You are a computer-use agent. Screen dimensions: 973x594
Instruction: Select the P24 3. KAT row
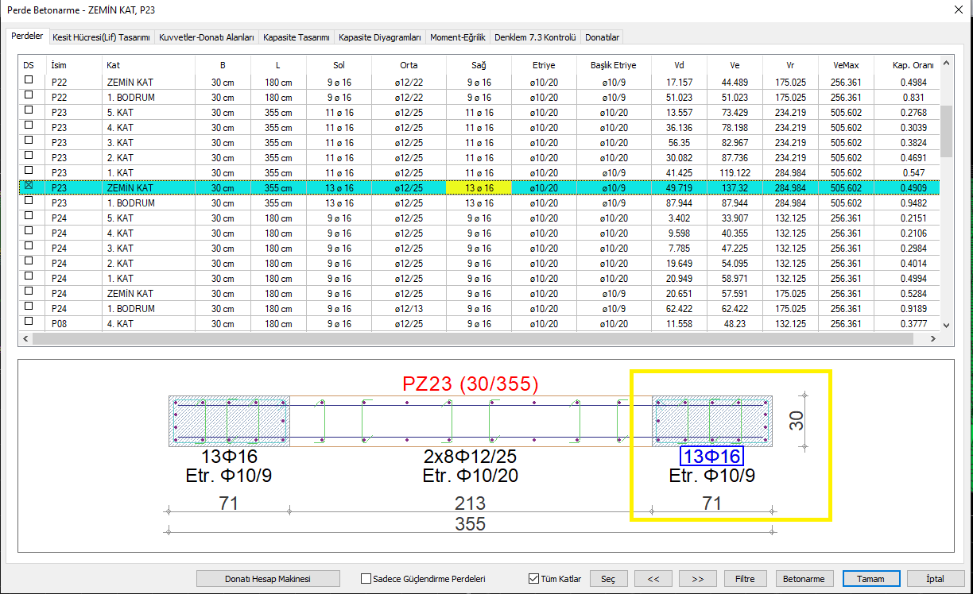pyautogui.click(x=479, y=249)
